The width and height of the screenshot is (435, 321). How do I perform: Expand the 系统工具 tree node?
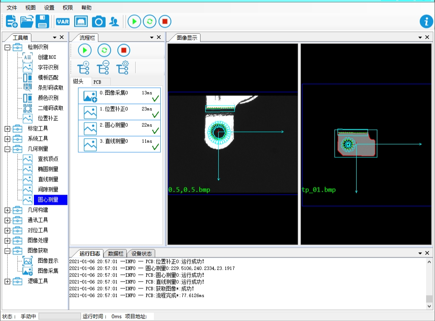point(8,139)
